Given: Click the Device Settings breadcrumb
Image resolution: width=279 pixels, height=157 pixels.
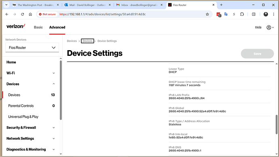Looking at the screenshot, I should 107,41.
